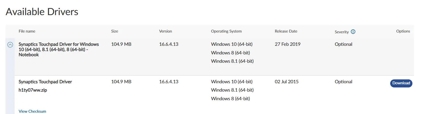Click the Version column header
426x114 pixels.
point(165,31)
